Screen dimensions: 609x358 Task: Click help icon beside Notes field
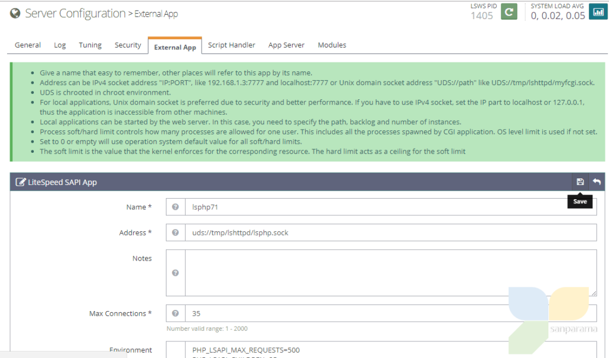[175, 273]
